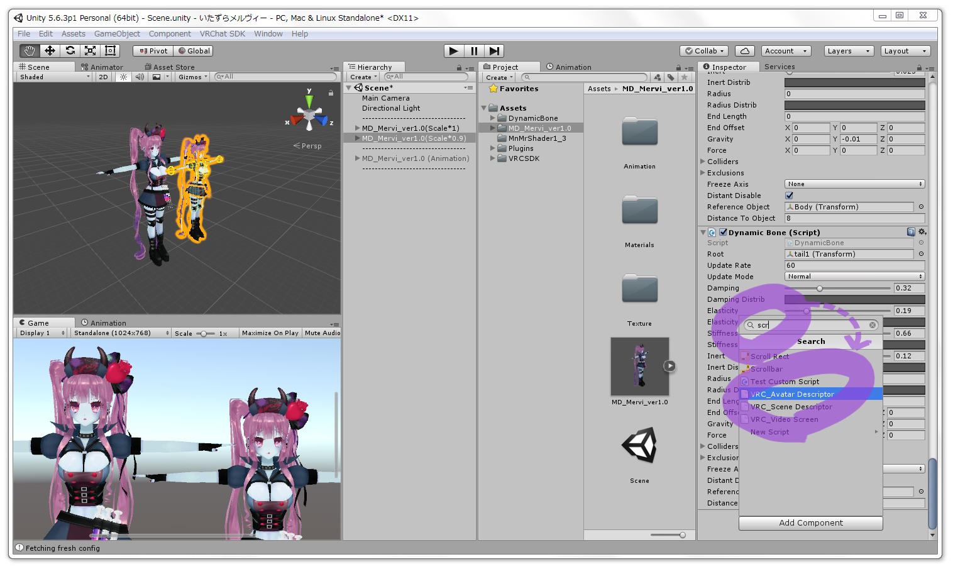The height and width of the screenshot is (569, 953).
Task: Expand the upper Colliders list
Action: [x=703, y=162]
